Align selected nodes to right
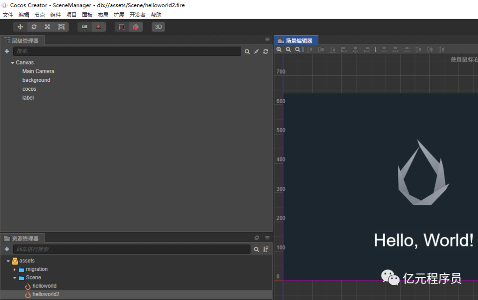This screenshot has width=478, height=300. click(367, 50)
